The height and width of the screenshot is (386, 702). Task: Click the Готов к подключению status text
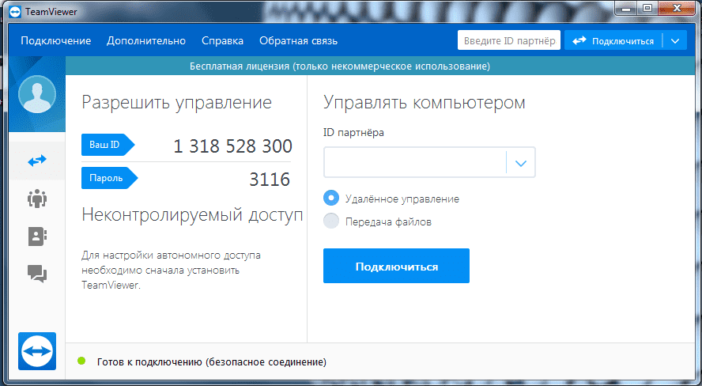(211, 361)
